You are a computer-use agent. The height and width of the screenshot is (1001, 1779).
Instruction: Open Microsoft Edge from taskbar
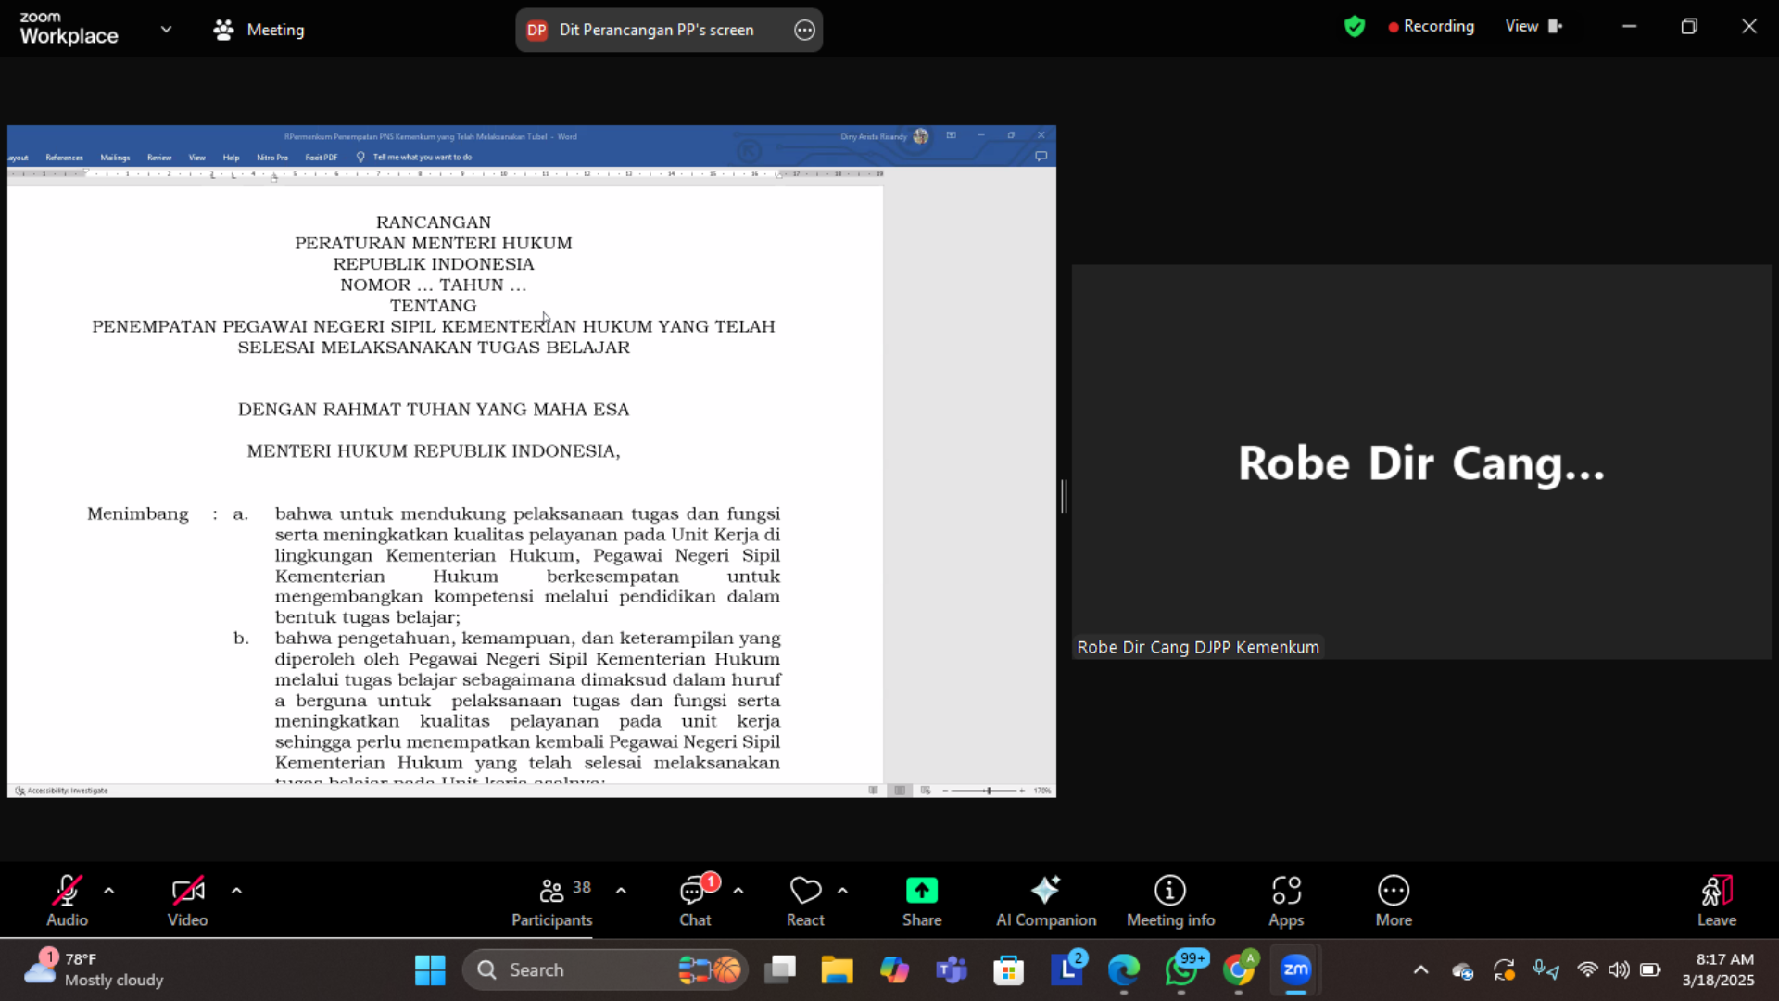point(1123,969)
